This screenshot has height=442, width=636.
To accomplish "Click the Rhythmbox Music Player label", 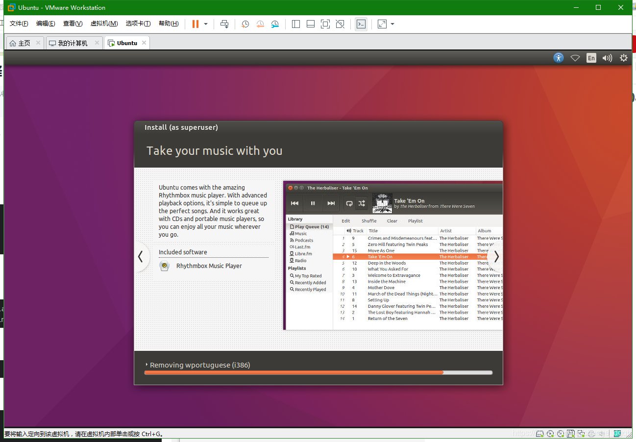I will pos(209,266).
